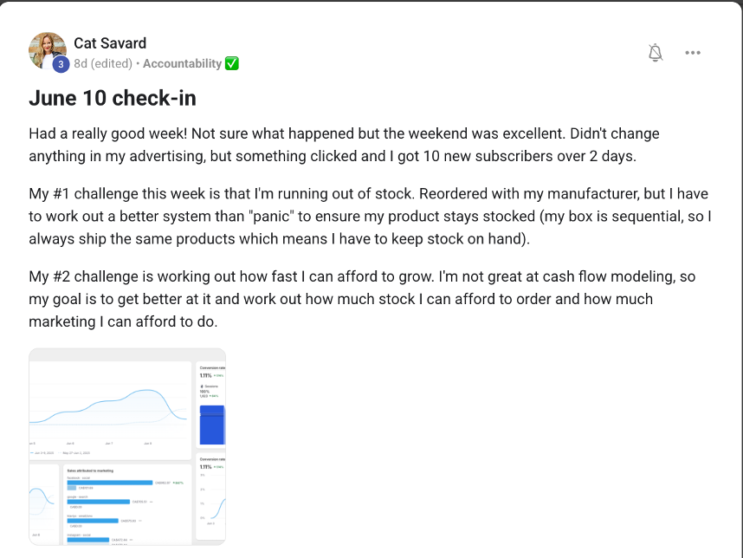Viewport: 743px width, 558px height.
Task: Click the facebook social bar in the image
Action: (x=111, y=482)
